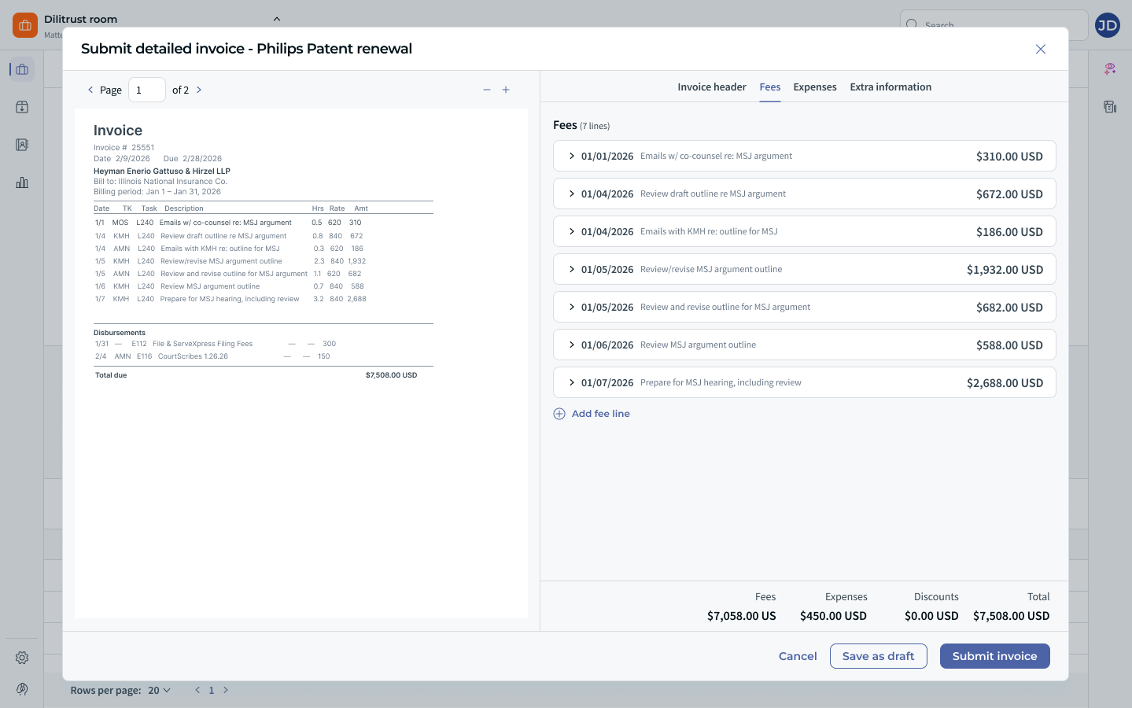This screenshot has width=1132, height=708.
Task: Go to previous invoice preview page
Action: [x=90, y=90]
